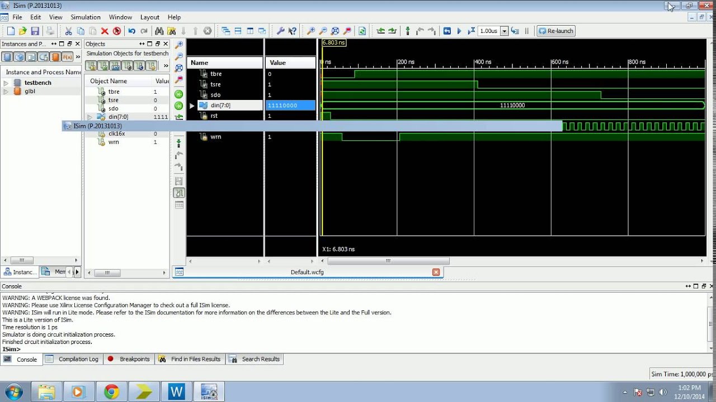716x402 pixels.
Task: Open Find with the binoculars icon
Action: pos(159,31)
